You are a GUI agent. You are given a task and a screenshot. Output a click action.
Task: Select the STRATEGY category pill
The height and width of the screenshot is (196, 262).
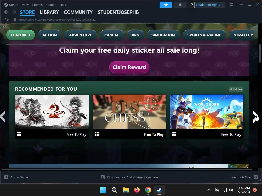click(x=242, y=35)
